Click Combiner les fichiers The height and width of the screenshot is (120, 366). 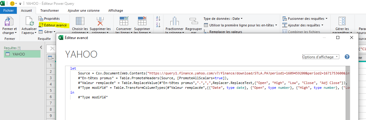click(x=301, y=31)
